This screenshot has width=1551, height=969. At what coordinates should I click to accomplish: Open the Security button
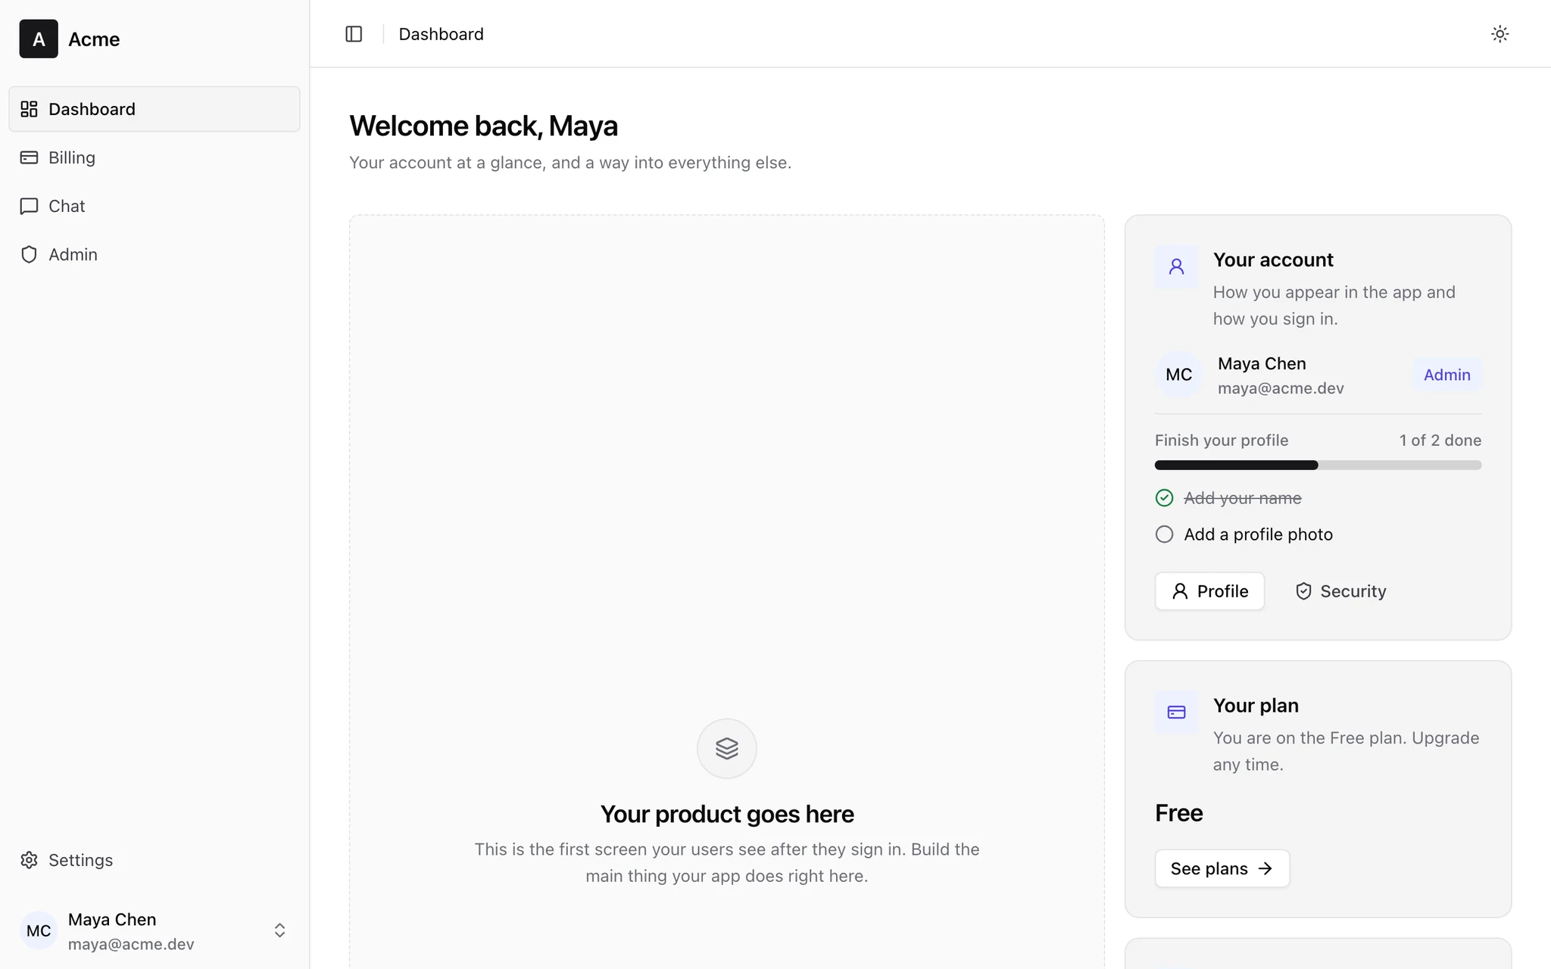(x=1340, y=591)
